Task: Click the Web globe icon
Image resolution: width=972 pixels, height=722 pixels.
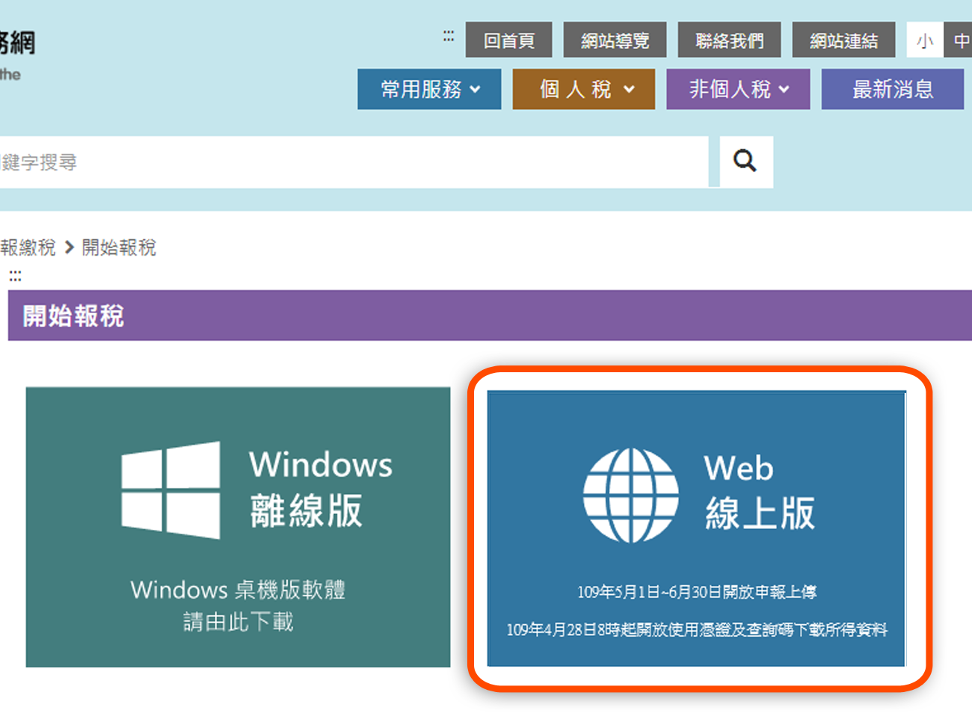Action: pyautogui.click(x=631, y=496)
